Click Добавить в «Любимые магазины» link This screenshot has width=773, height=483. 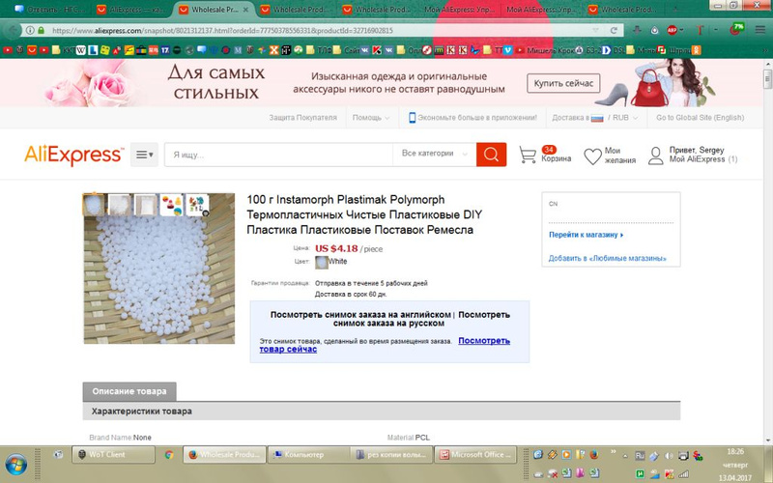click(608, 258)
